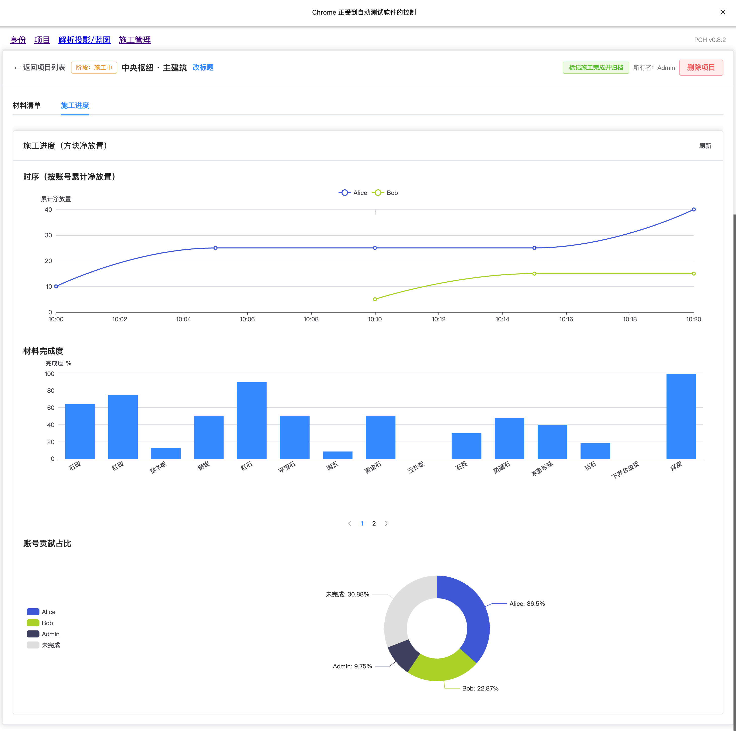Switch to the 材料清单 tab
This screenshot has width=736, height=731.
(27, 105)
